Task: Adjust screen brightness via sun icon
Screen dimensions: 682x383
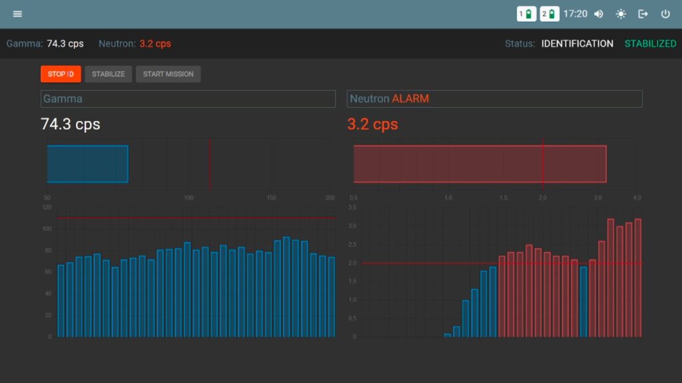Action: [x=621, y=14]
